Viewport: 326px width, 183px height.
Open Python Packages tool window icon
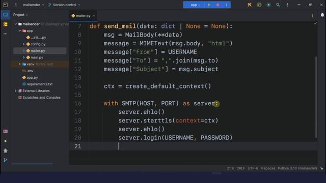coord(6,131)
